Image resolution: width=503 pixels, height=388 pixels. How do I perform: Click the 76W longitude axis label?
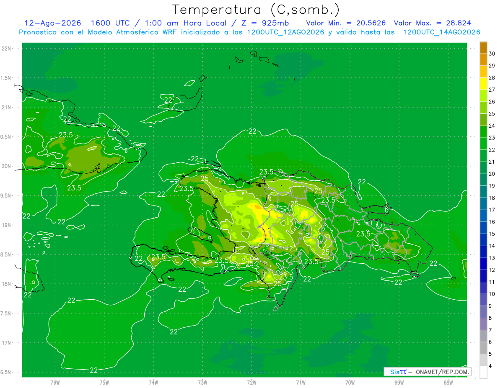point(55,383)
